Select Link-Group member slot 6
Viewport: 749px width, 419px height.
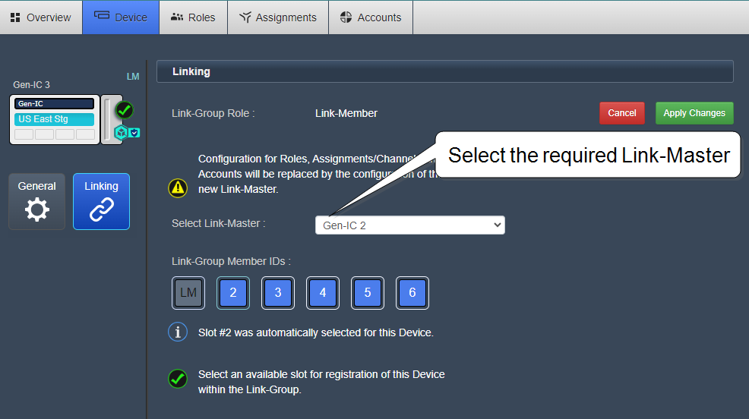412,293
